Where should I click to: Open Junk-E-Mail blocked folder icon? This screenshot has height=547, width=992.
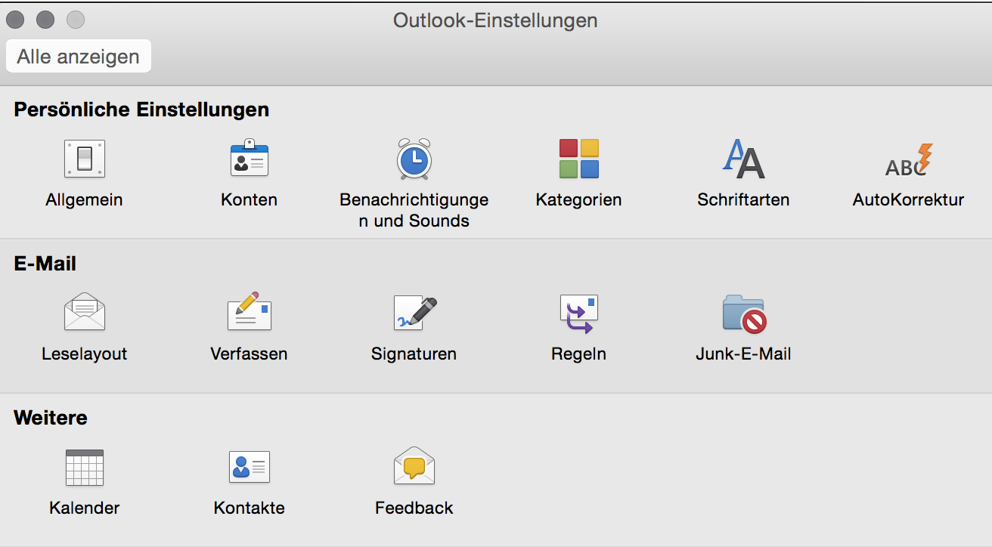pyautogui.click(x=744, y=314)
